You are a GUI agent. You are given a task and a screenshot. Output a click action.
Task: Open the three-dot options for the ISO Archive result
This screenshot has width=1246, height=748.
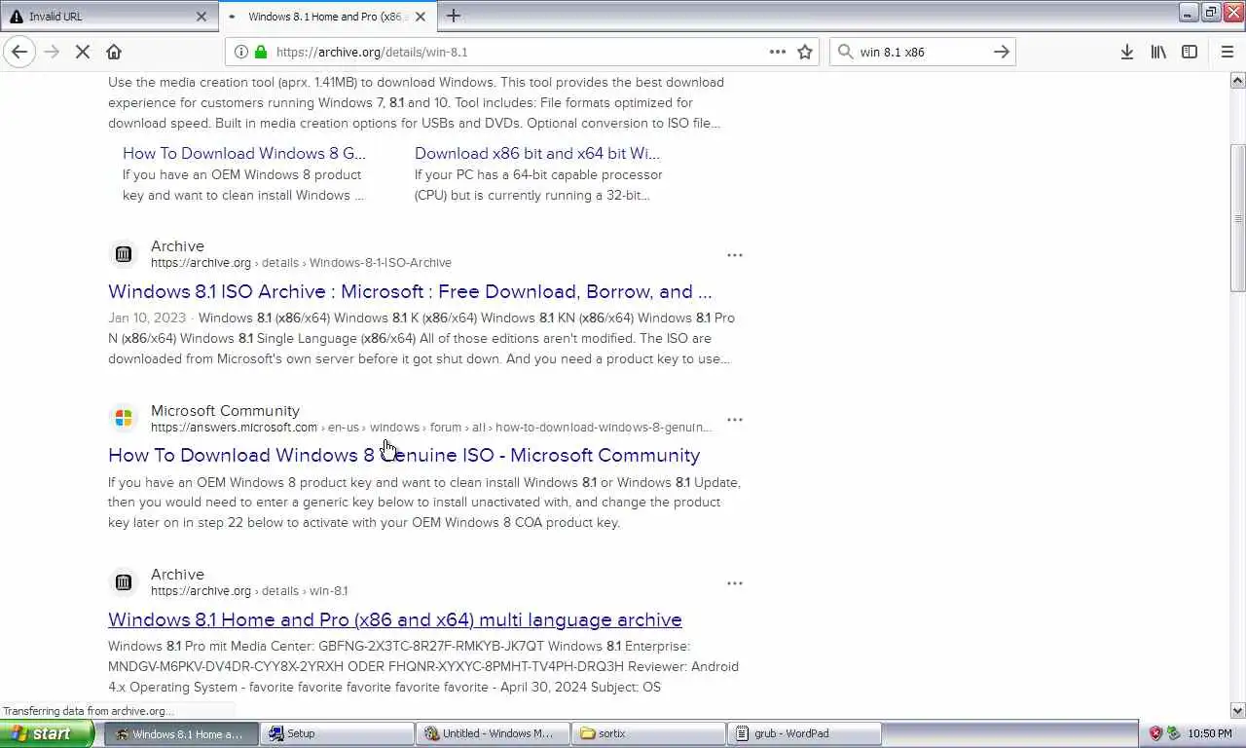click(x=735, y=255)
